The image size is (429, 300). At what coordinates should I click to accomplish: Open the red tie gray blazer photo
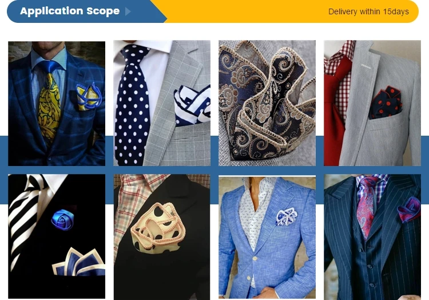(x=372, y=103)
